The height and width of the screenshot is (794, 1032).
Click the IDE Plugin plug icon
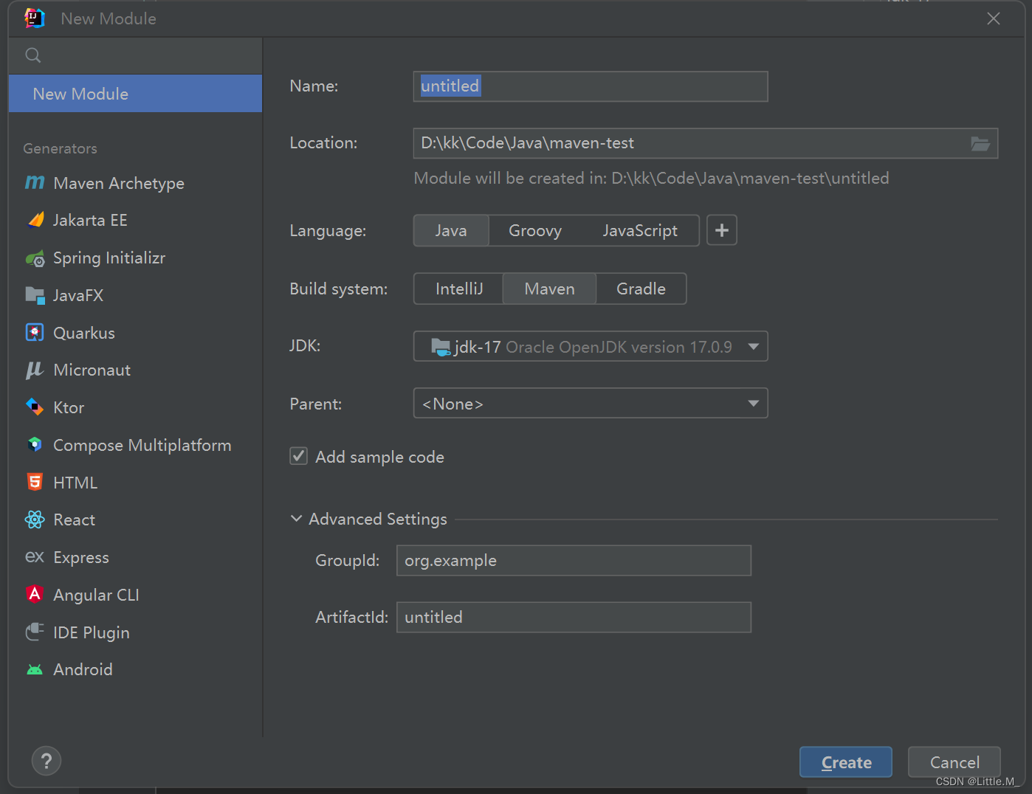(35, 632)
